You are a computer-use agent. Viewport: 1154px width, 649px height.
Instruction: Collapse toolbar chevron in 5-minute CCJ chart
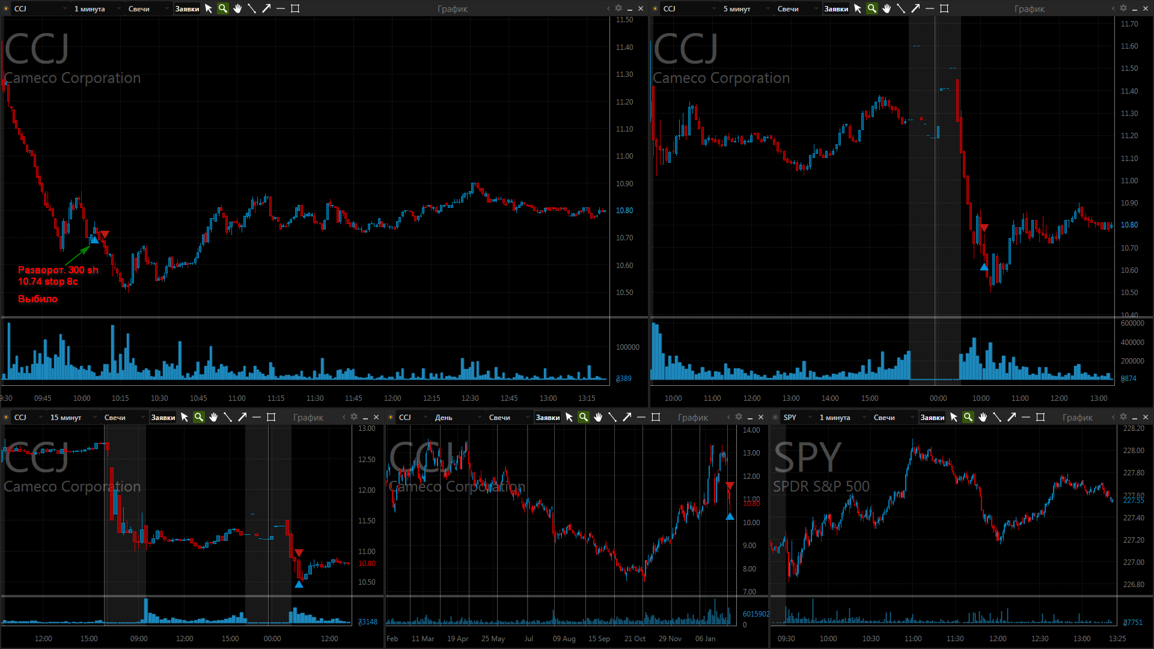[x=1113, y=8]
